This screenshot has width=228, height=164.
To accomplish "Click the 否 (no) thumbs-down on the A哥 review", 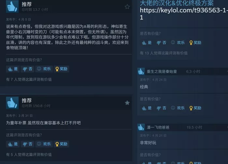I will (27, 69).
